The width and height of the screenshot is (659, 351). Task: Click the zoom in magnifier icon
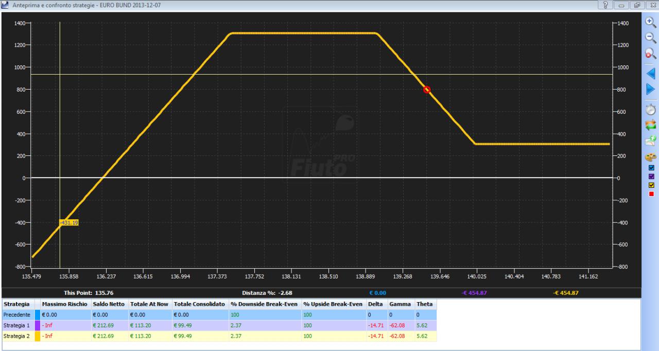[651, 22]
